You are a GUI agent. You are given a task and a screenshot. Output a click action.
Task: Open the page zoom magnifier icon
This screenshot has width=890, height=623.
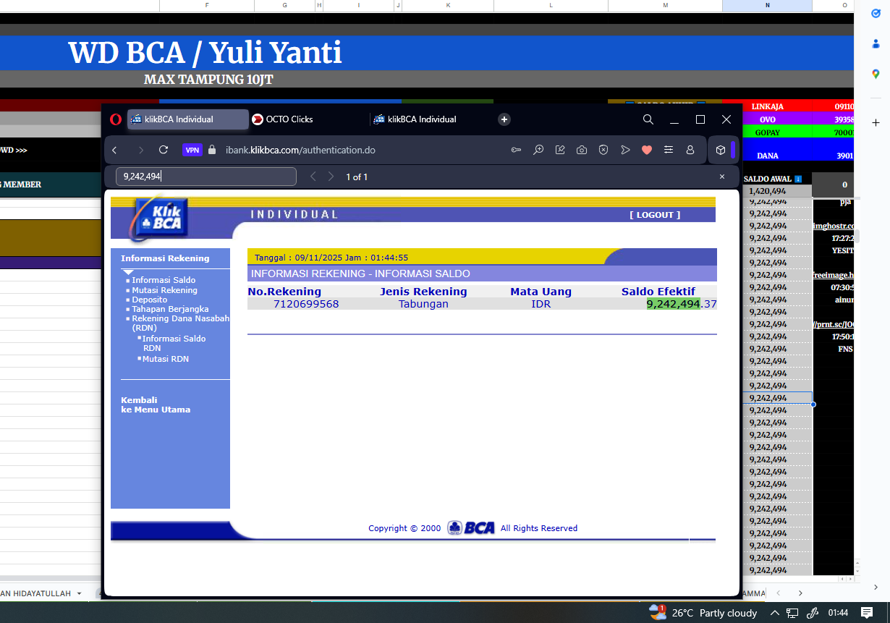click(x=538, y=150)
